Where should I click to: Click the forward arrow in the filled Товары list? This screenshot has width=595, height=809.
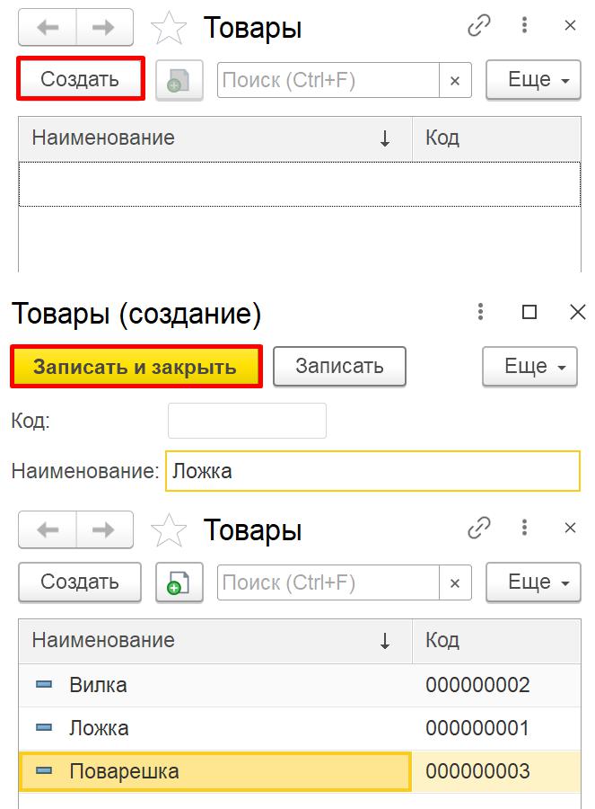pyautogui.click(x=103, y=529)
